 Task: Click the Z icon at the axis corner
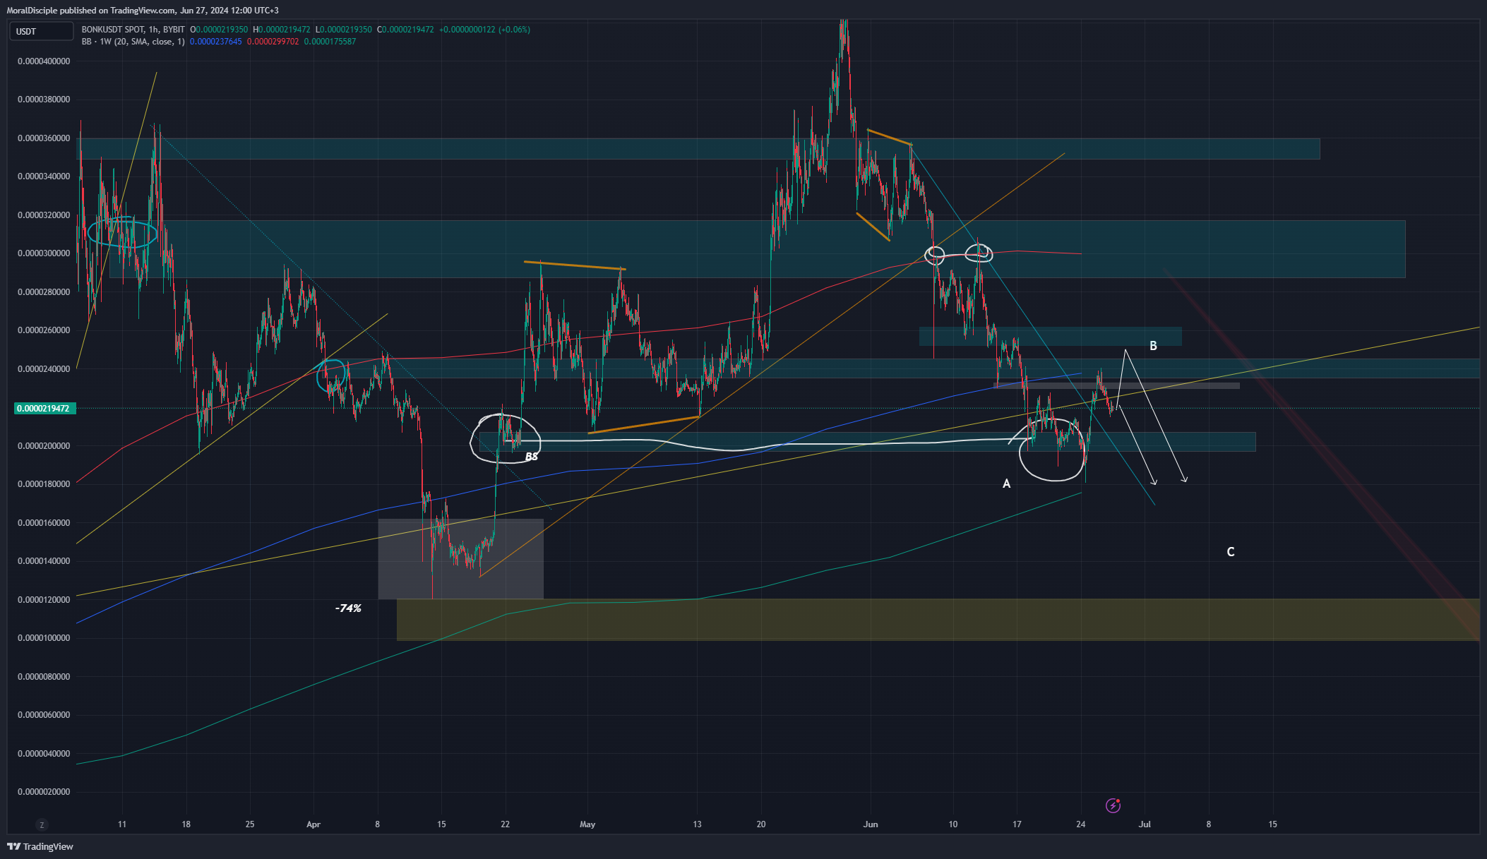[x=42, y=824]
